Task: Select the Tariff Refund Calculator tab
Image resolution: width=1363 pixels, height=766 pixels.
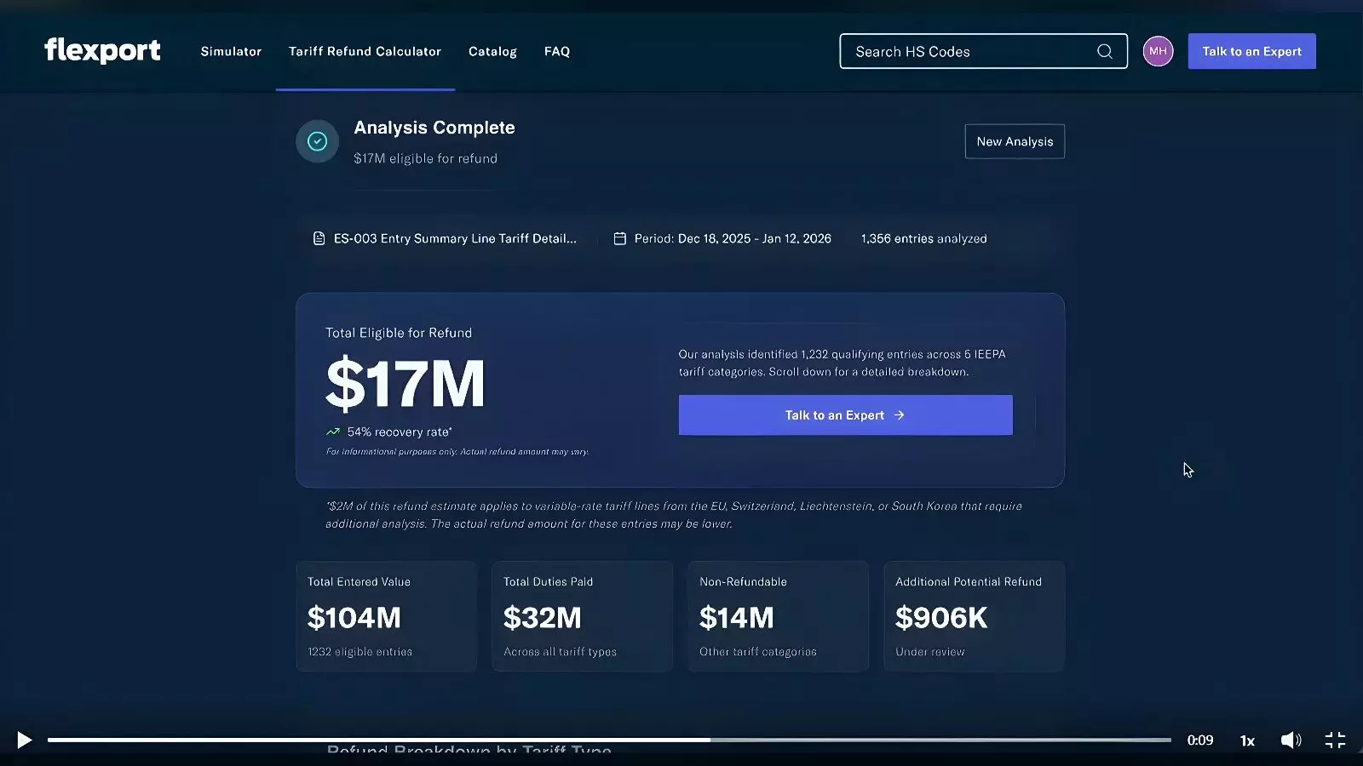Action: click(365, 51)
